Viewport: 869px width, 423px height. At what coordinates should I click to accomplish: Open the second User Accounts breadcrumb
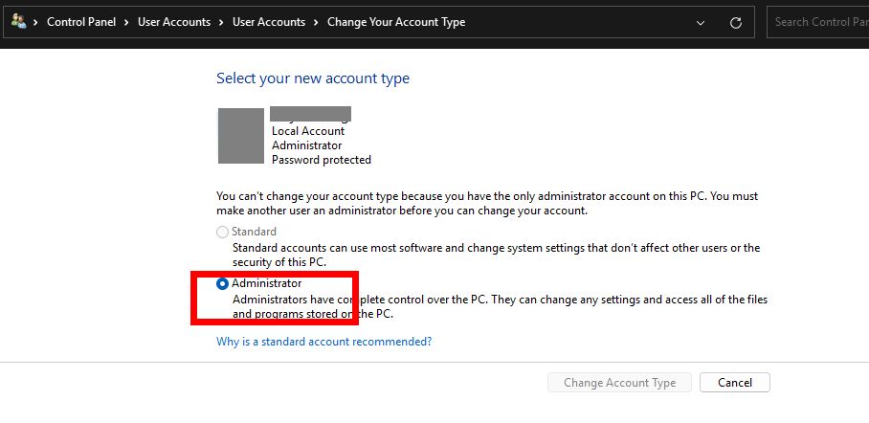(x=269, y=22)
